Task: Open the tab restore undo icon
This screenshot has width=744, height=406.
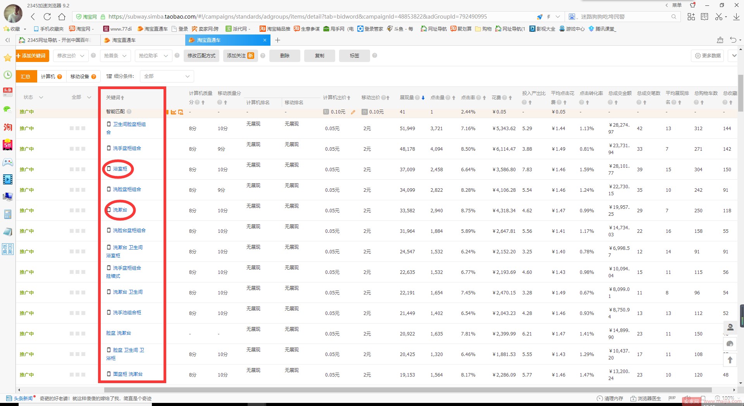Action: tap(733, 40)
